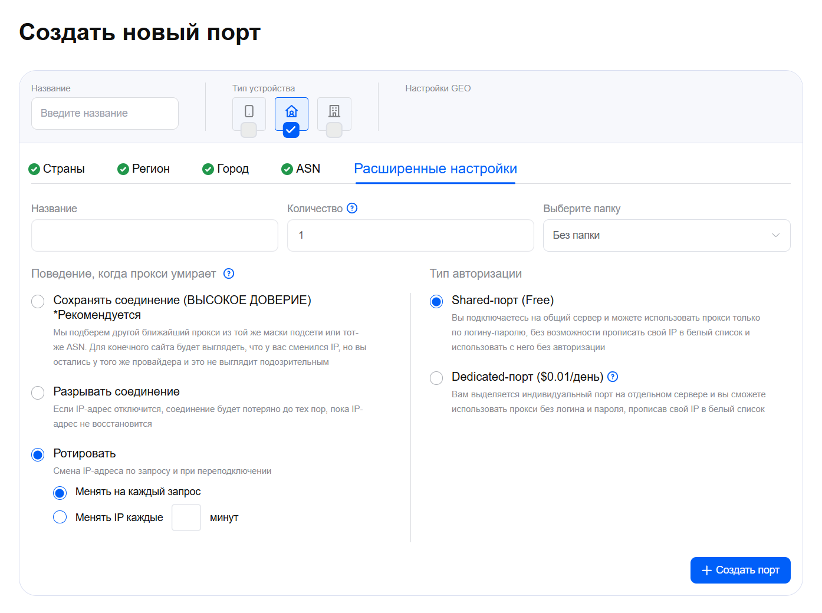
Task: Click the heading Создать новый порт
Action: pyautogui.click(x=140, y=32)
